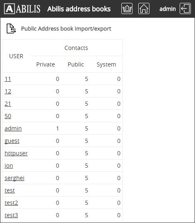This screenshot has width=195, height=223.
Task: Open Public Address book import/export link
Action: pyautogui.click(x=66, y=29)
